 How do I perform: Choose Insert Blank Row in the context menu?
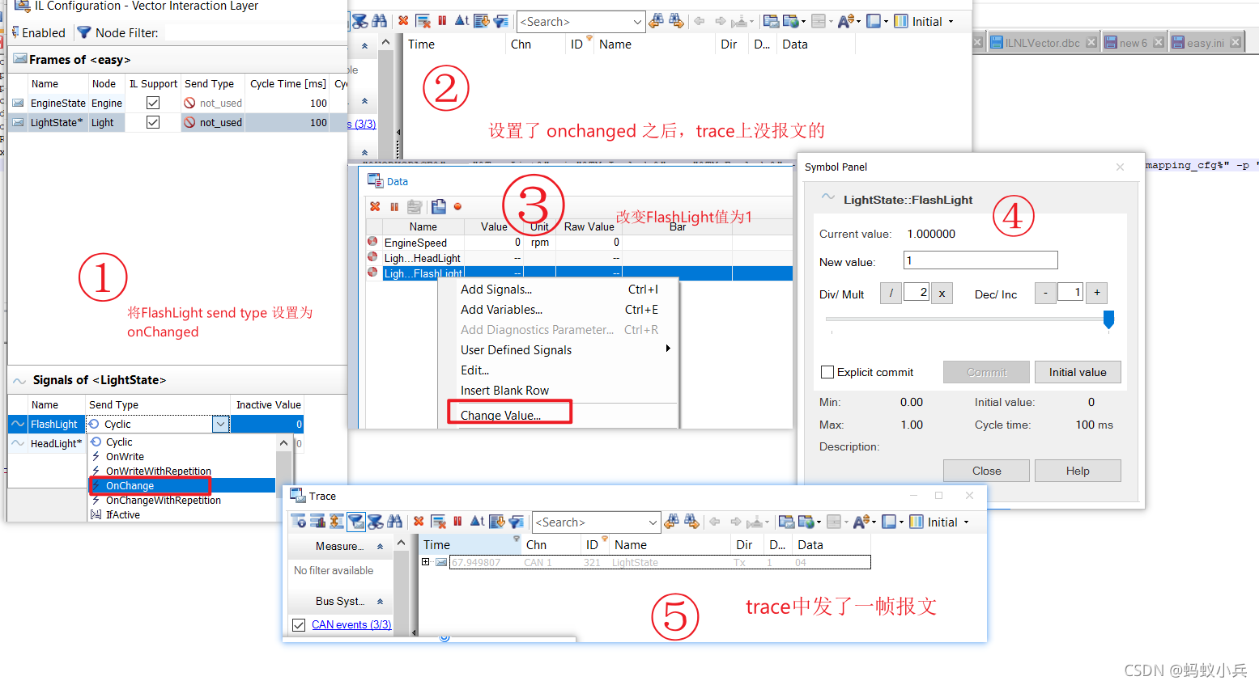559,391
